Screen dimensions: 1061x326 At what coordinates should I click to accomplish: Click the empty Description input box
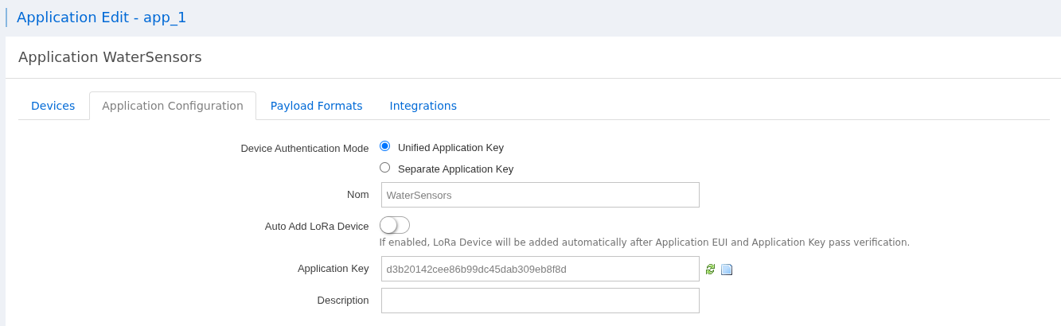[x=540, y=301]
